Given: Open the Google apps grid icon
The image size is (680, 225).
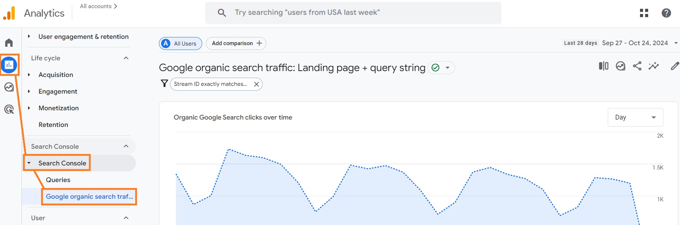Looking at the screenshot, I should (644, 13).
